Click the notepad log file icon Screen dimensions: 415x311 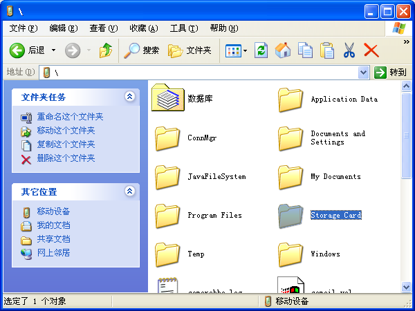pos(168,285)
